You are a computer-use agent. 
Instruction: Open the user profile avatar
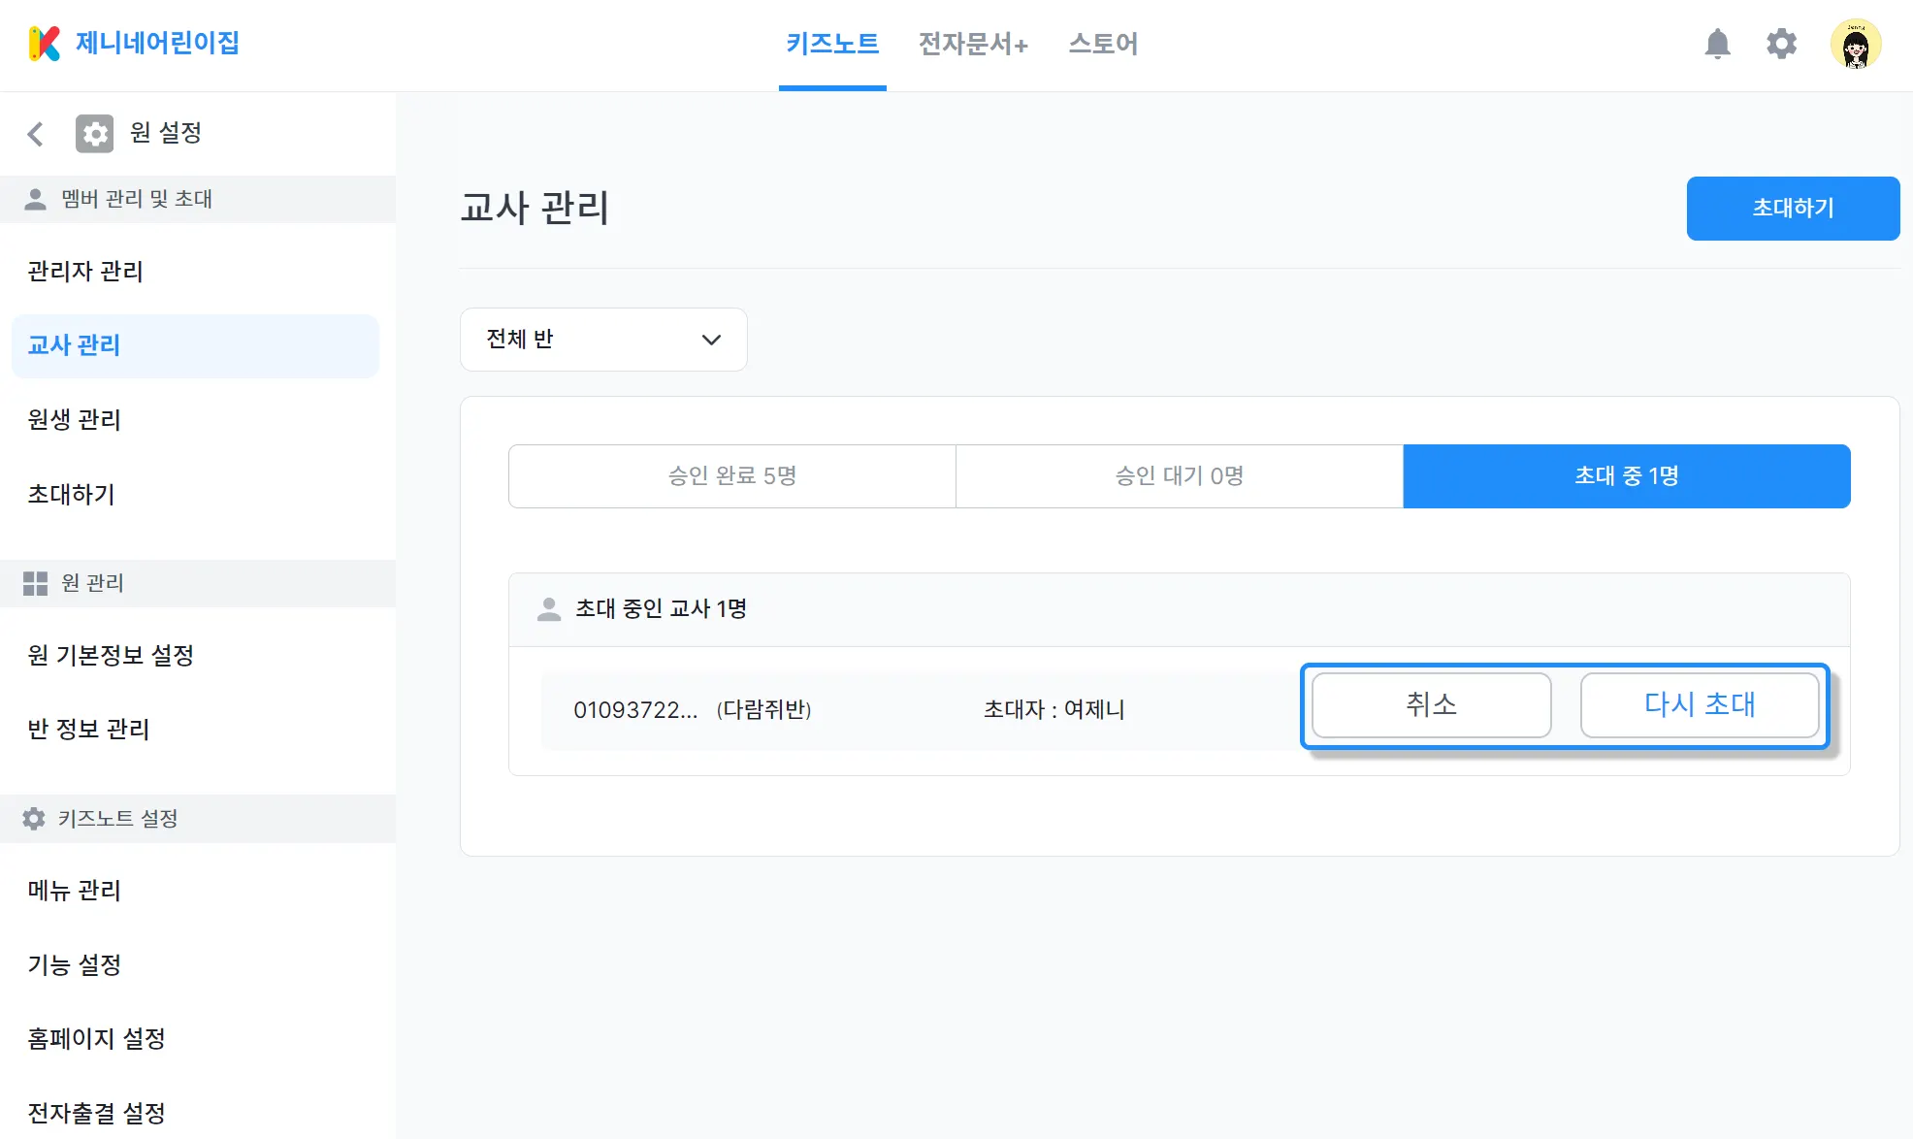tap(1855, 45)
